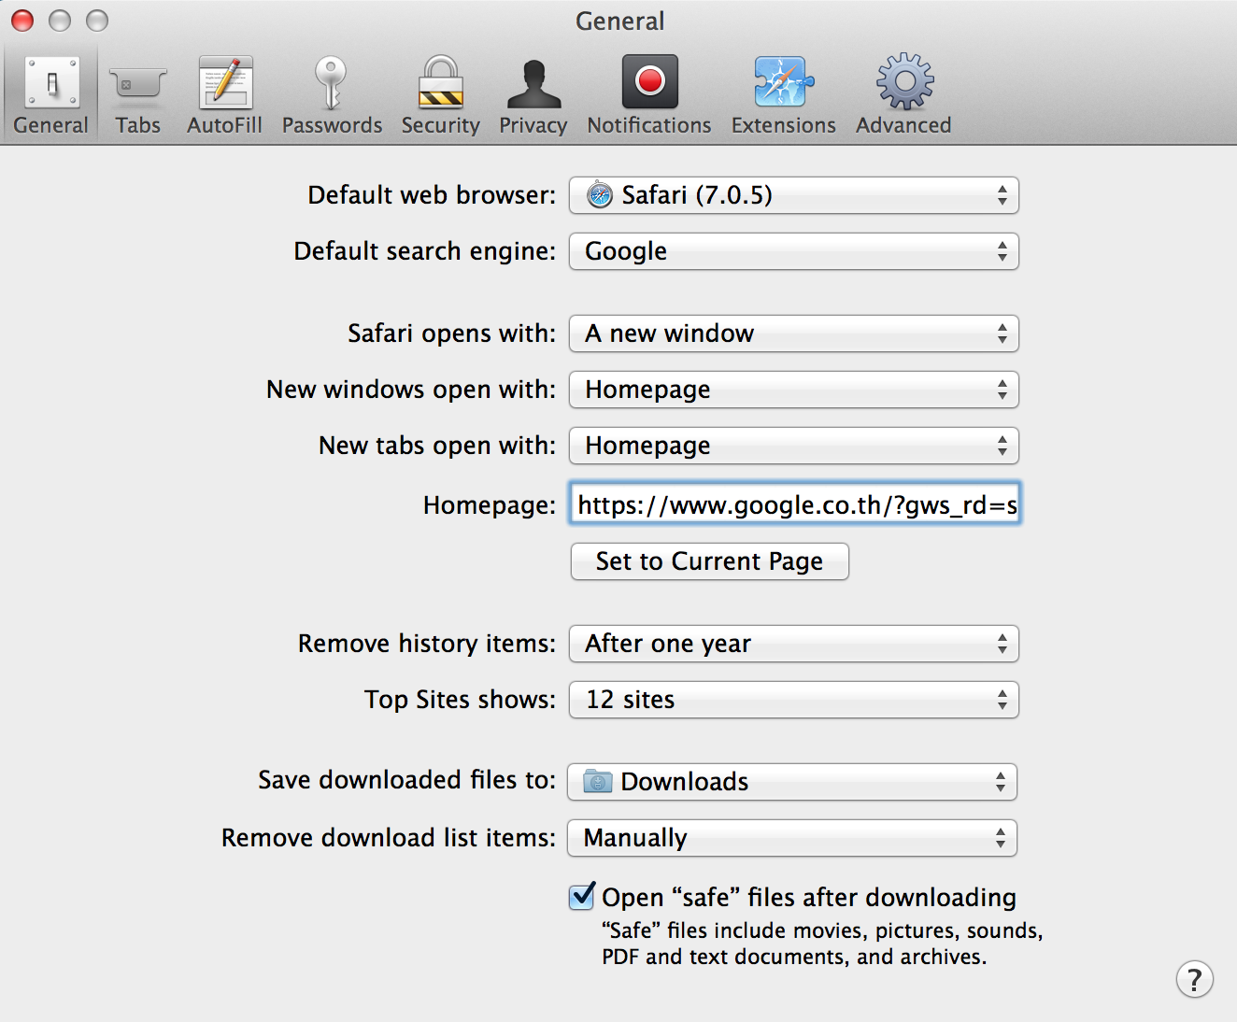Open the Default search engine dropdown

[x=793, y=251]
